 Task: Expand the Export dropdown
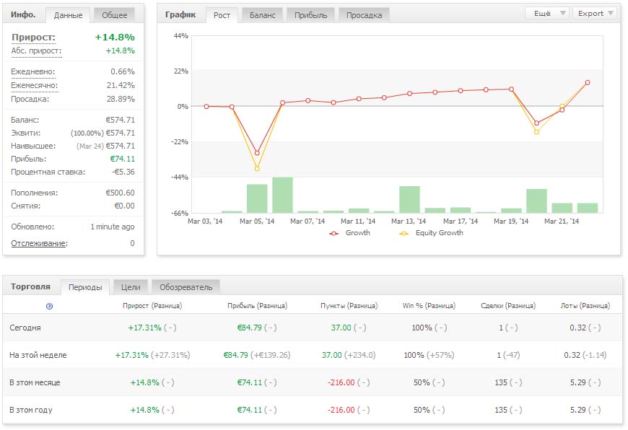pyautogui.click(x=596, y=14)
